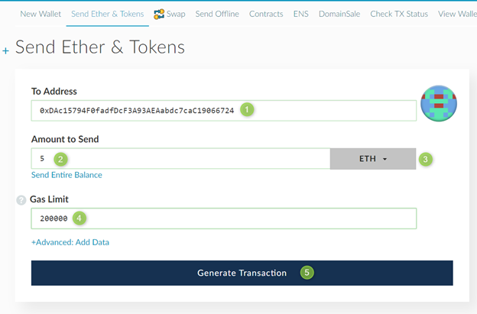Image resolution: width=477 pixels, height=314 pixels.
Task: Open the DomainSale tab
Action: click(339, 14)
